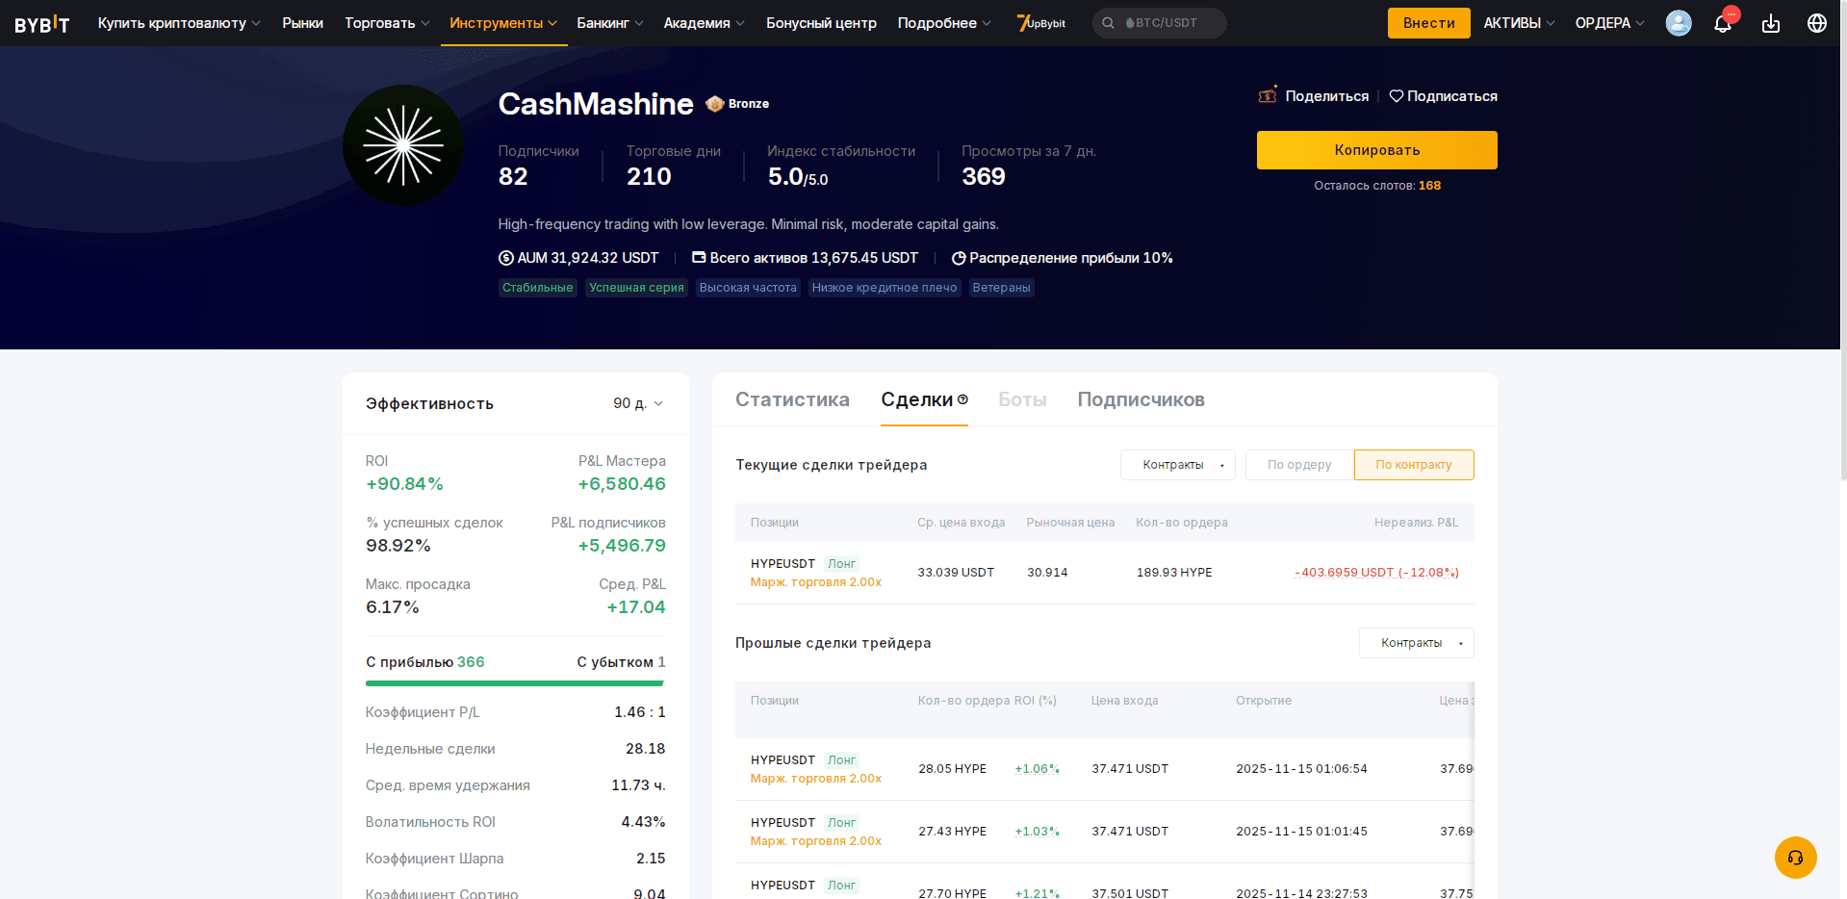Click the profit/loss ratio progress bar
Screen dimensions: 1847x899
coord(516,683)
